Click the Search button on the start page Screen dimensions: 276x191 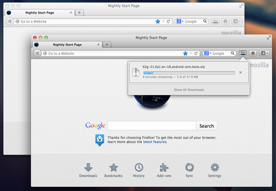point(207,126)
